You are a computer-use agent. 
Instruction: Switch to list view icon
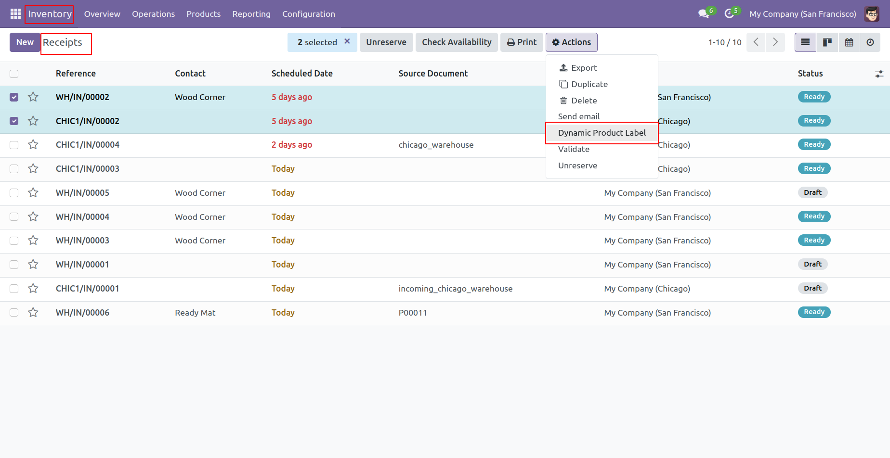pyautogui.click(x=805, y=42)
